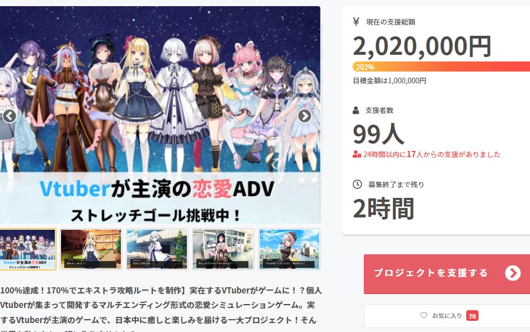The height and width of the screenshot is (332, 530).
Task: Click the supporter person icon
Action: point(355,110)
